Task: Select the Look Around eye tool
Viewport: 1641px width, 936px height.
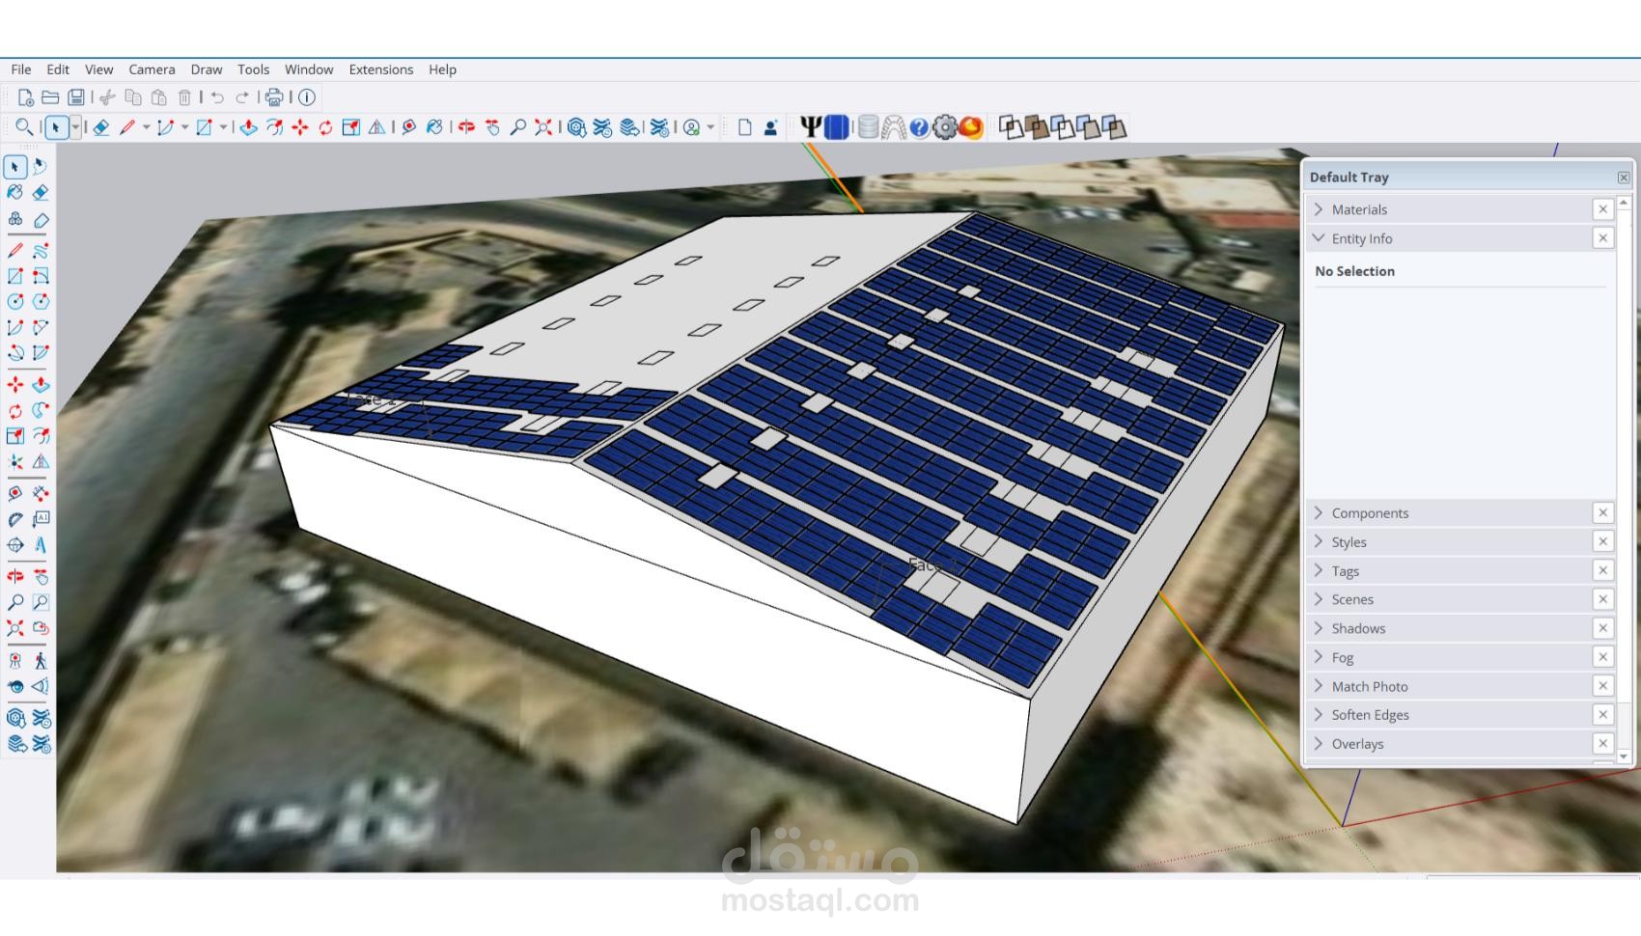Action: pyautogui.click(x=15, y=686)
